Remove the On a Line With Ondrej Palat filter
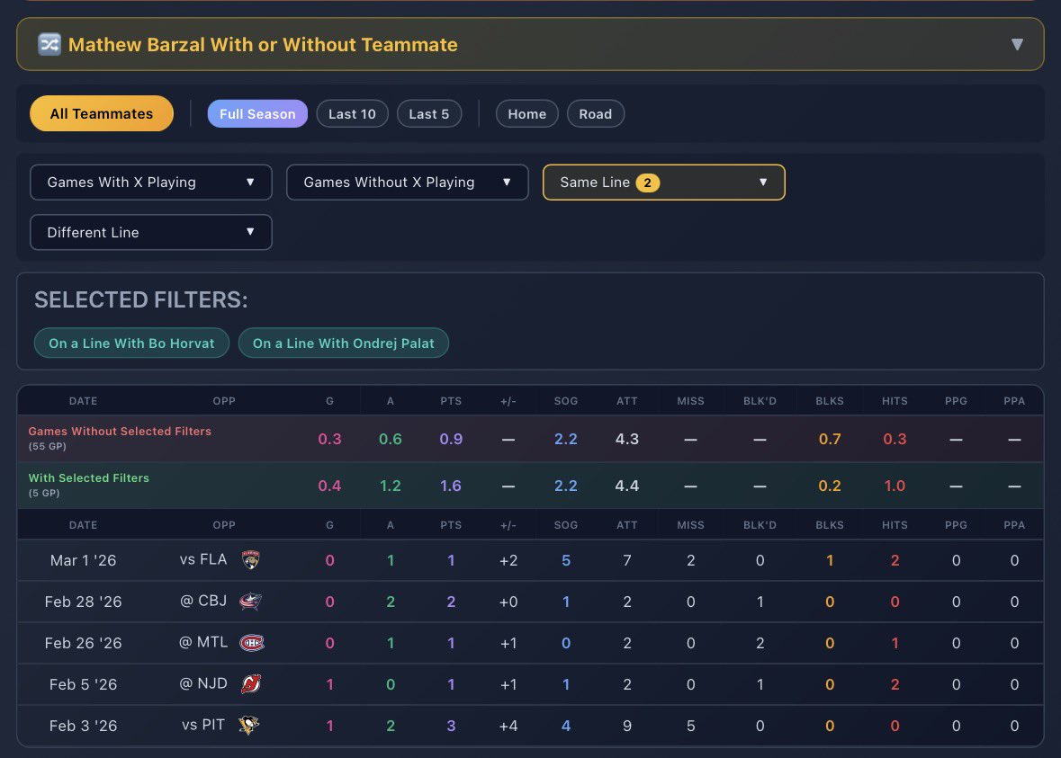Viewport: 1061px width, 758px height. [343, 343]
